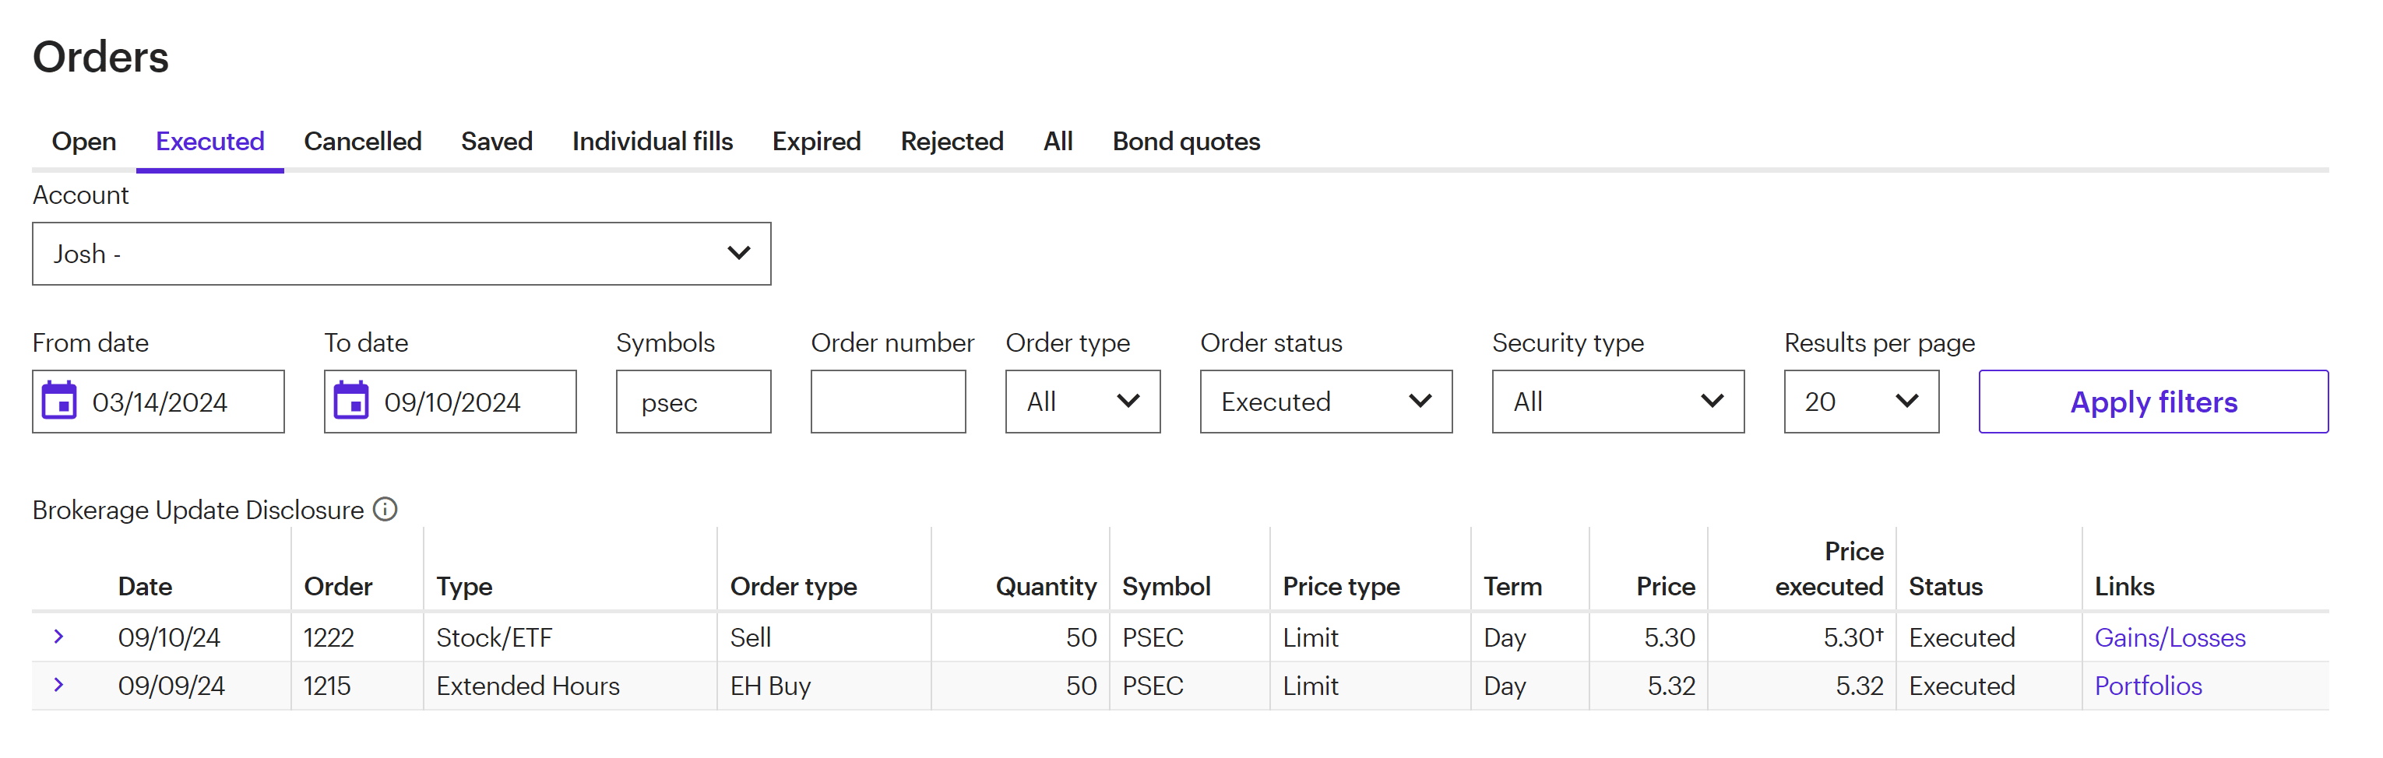Image resolution: width=2383 pixels, height=758 pixels.
Task: View the Bond quotes tab
Action: pyautogui.click(x=1185, y=142)
